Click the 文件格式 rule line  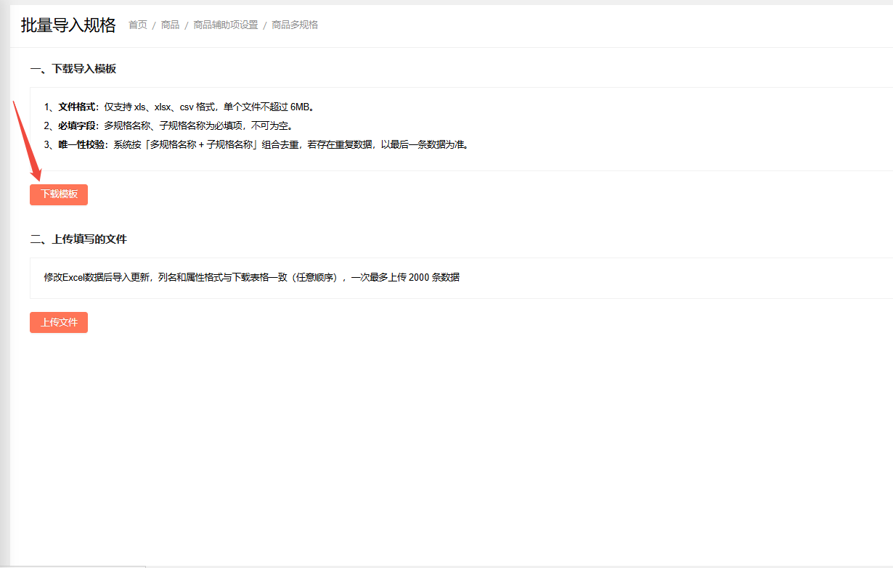coord(179,107)
